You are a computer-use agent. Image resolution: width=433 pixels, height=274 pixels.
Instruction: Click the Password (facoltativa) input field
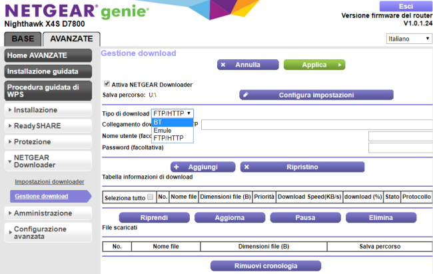pos(400,148)
